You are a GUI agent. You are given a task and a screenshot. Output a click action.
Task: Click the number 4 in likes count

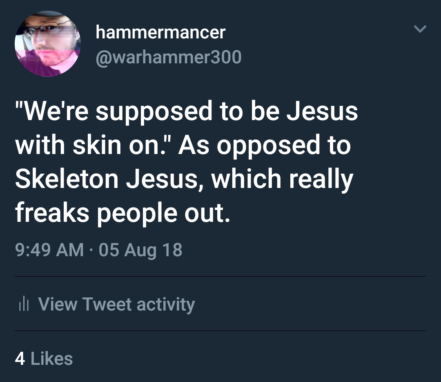[x=20, y=359]
